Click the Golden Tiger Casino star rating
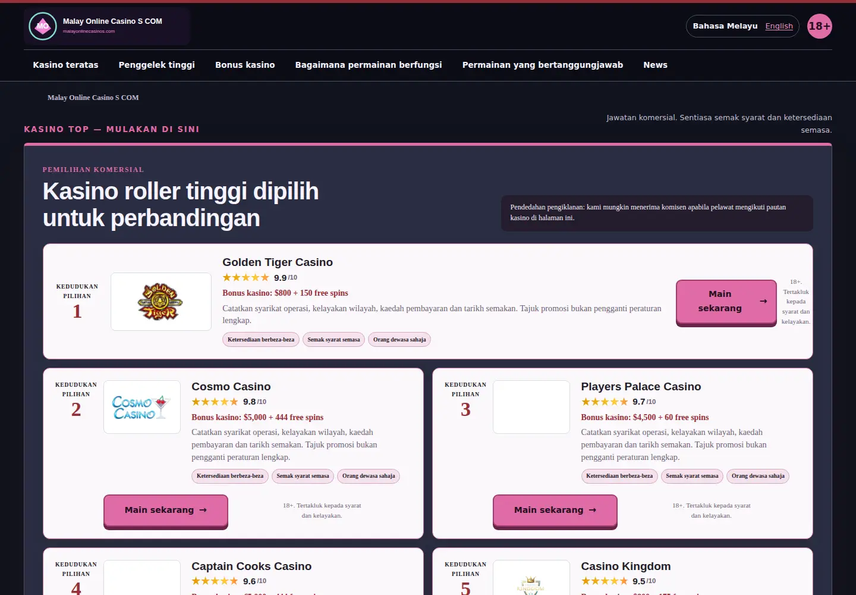The image size is (856, 595). pos(246,277)
